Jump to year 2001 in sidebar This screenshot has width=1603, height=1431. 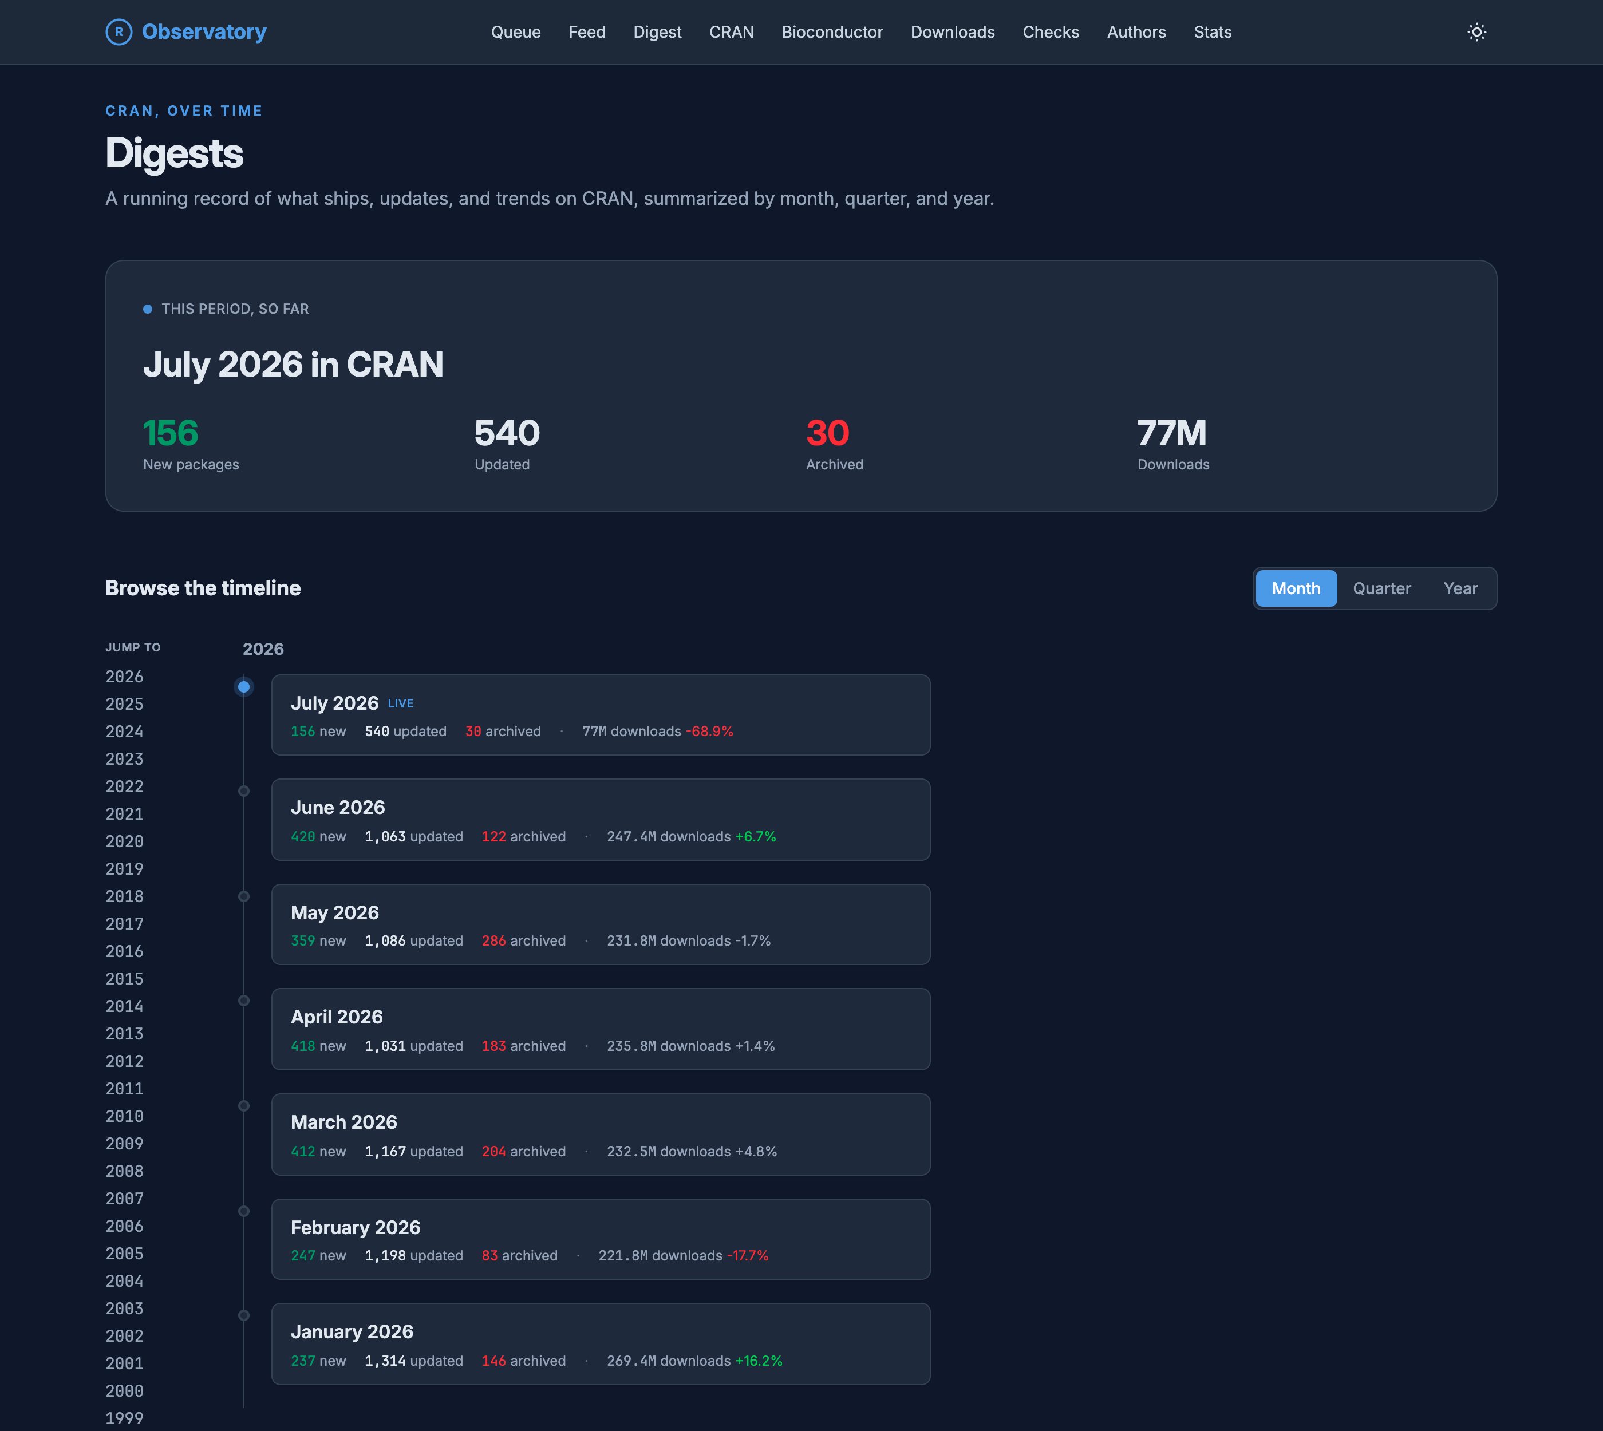[x=124, y=1365]
